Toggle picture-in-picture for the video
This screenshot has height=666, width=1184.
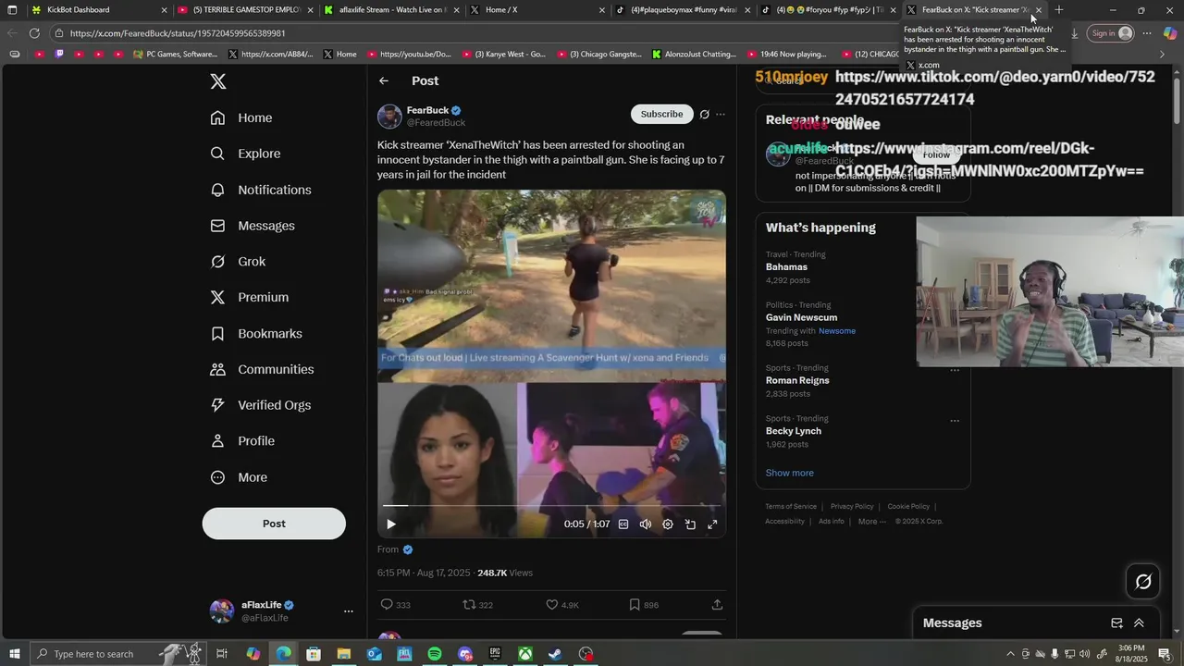690,524
